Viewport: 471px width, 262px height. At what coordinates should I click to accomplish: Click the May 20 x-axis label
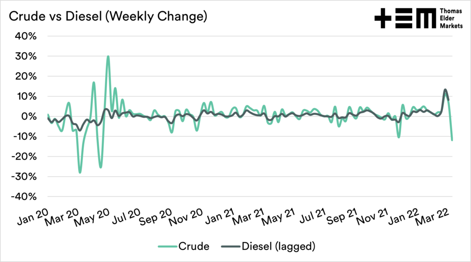[x=96, y=217]
